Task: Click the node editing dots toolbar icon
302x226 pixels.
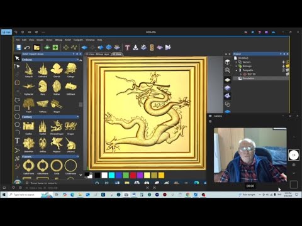Action: pos(65,48)
